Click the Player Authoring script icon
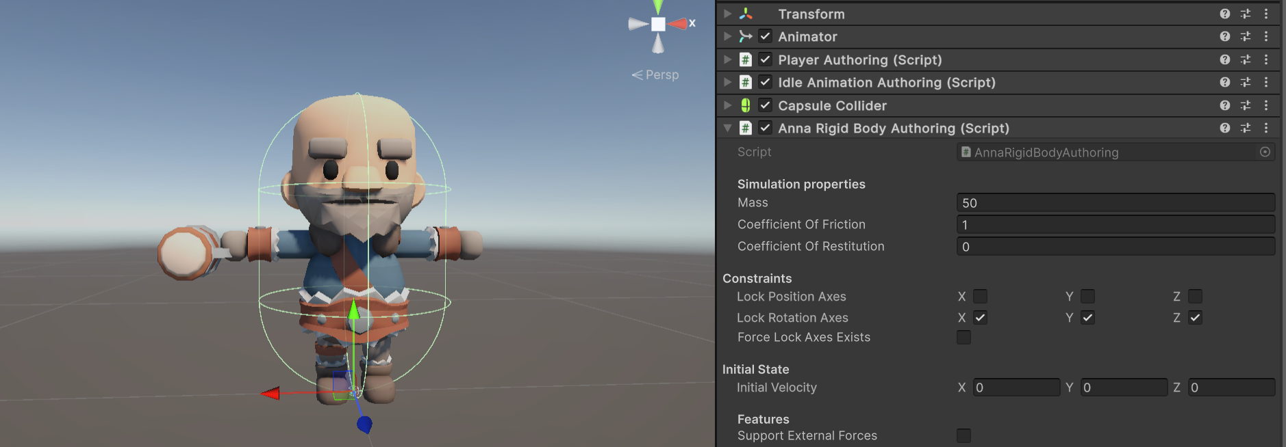Image resolution: width=1286 pixels, height=447 pixels. click(x=746, y=59)
